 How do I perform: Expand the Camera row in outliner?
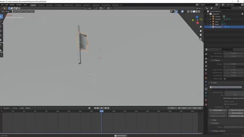[x=210, y=16]
